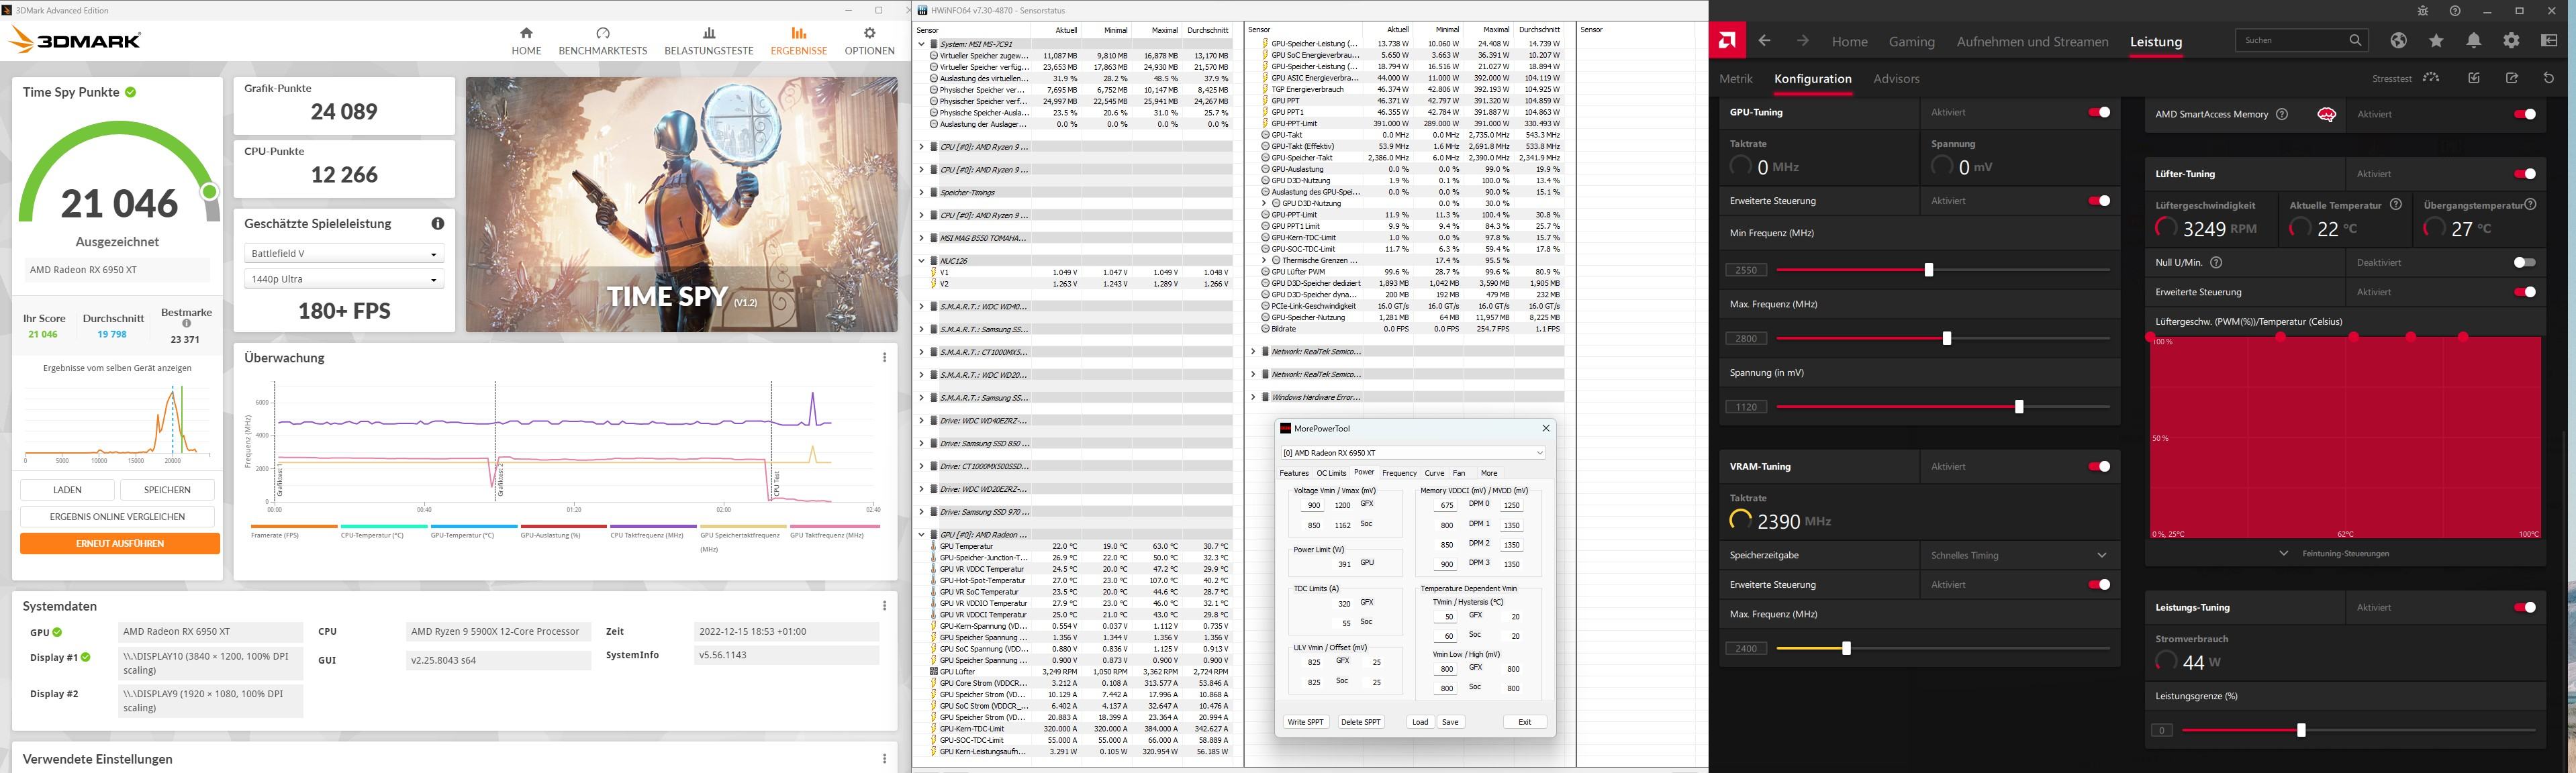Adjust GPU Spannung (in mV) slider handle

[x=2019, y=407]
